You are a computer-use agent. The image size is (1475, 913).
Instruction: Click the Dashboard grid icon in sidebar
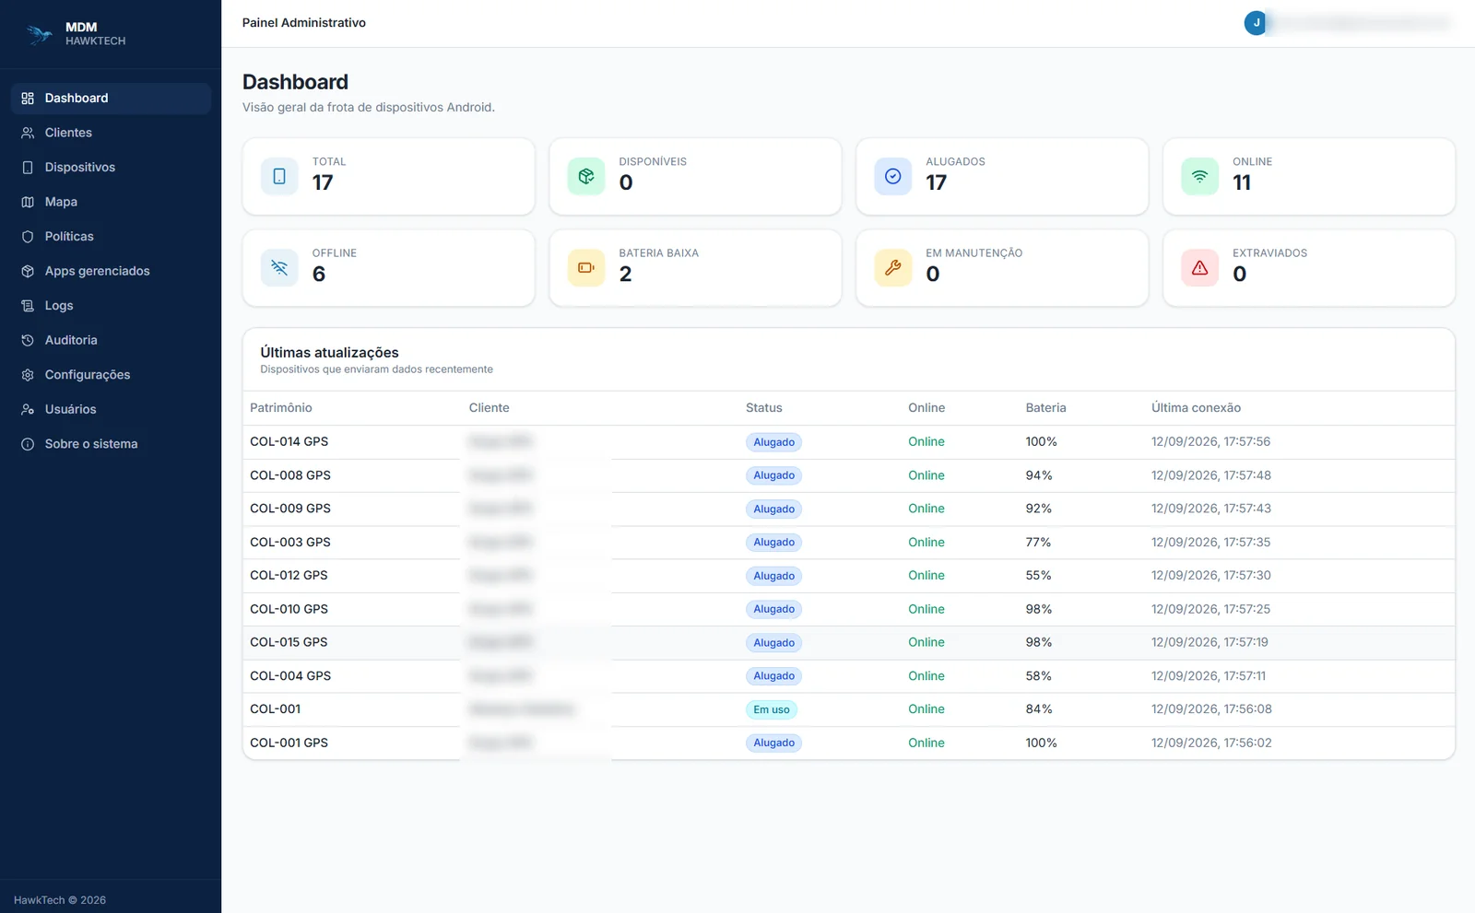click(x=28, y=99)
